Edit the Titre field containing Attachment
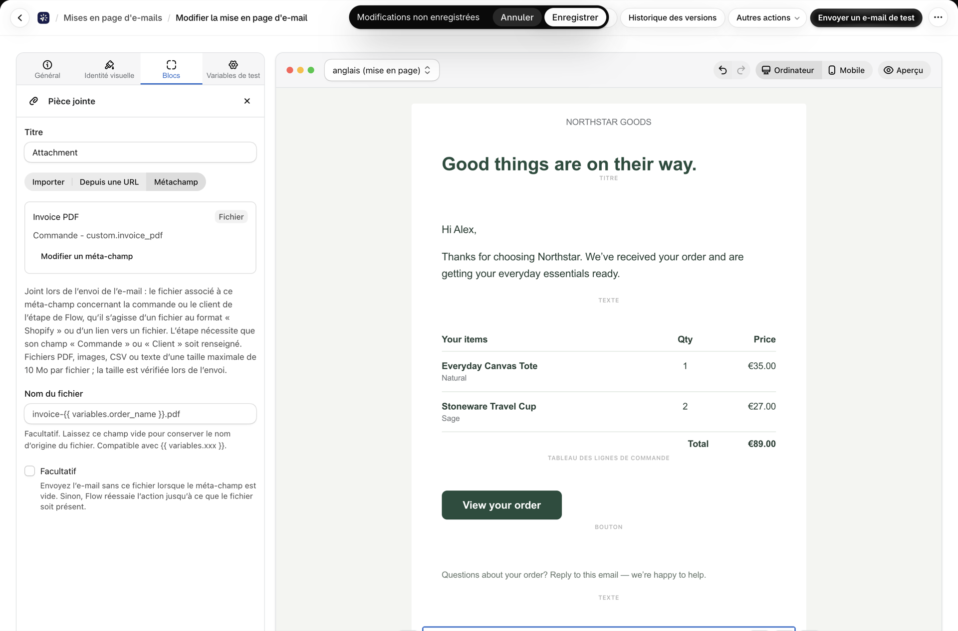Viewport: 958px width, 631px height. pyautogui.click(x=140, y=153)
